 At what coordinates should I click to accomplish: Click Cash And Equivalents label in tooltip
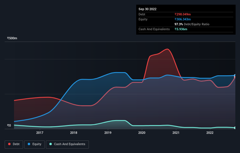coord(154,29)
